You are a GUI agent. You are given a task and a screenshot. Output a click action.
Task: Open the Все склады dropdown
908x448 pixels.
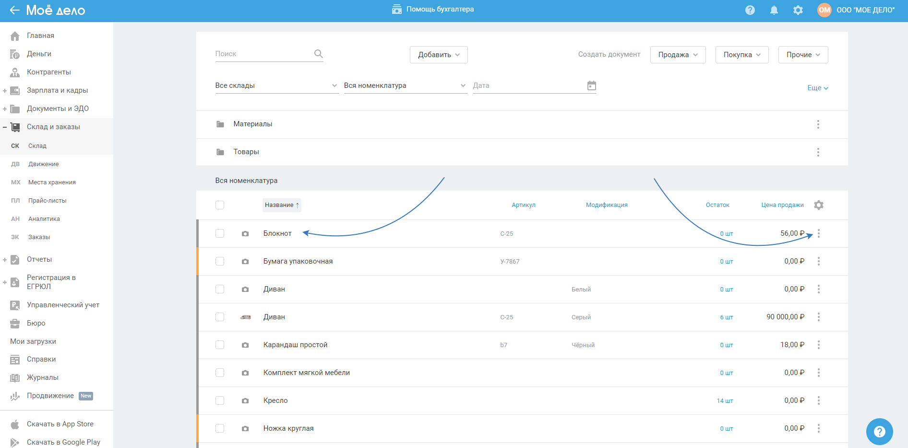(x=276, y=85)
